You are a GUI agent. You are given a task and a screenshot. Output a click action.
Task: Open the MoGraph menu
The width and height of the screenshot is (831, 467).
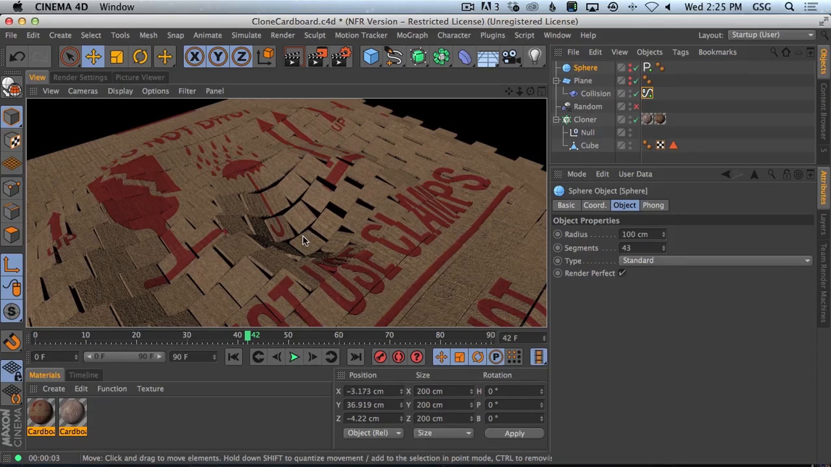click(412, 35)
